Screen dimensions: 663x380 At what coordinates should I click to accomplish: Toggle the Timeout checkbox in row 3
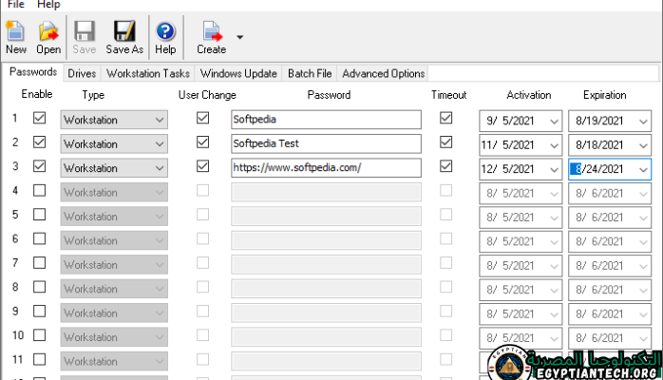click(x=446, y=166)
